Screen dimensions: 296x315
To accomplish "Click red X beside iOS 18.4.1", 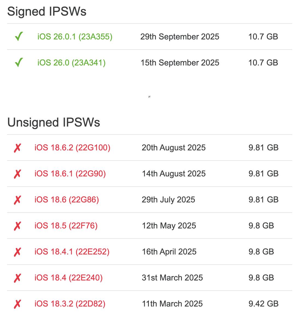I will tap(17, 252).
